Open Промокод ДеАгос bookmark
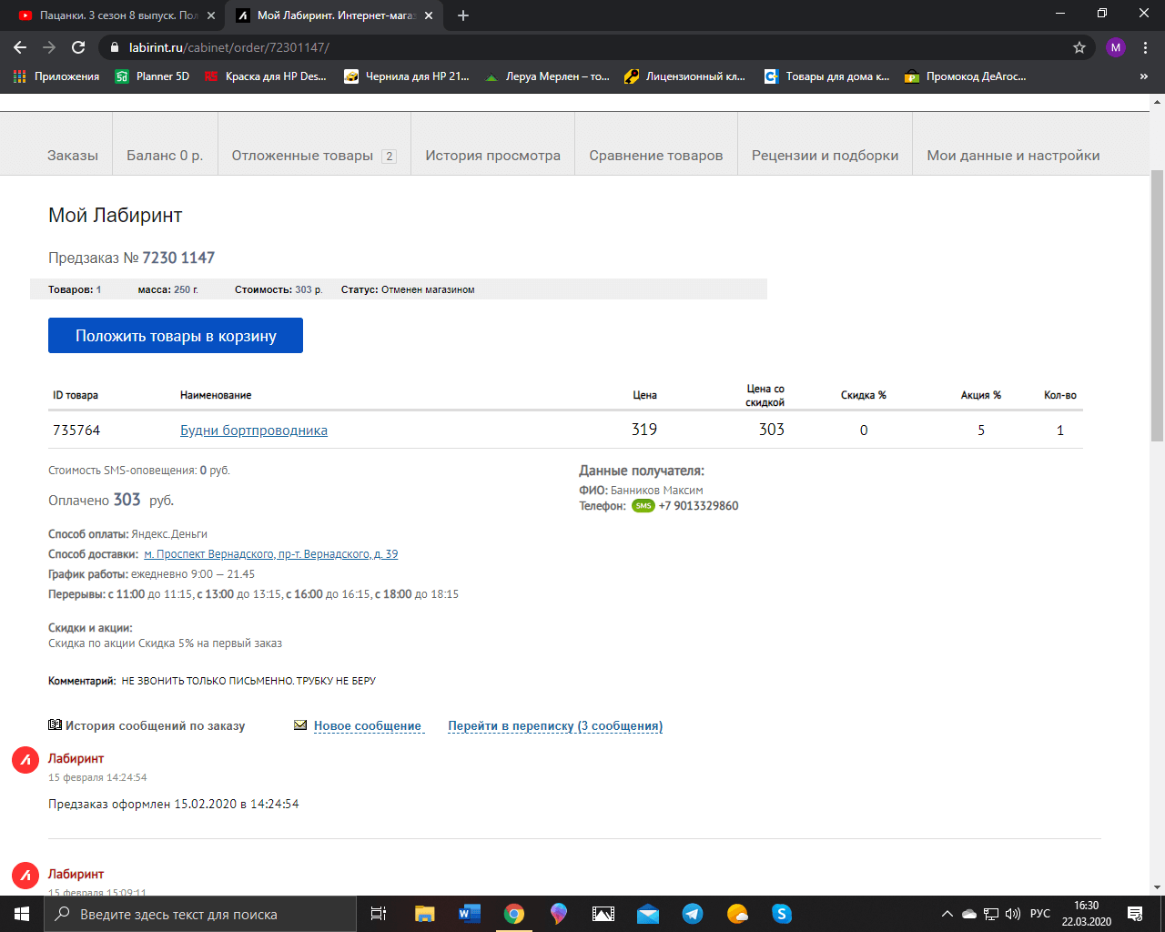This screenshot has width=1165, height=932. tap(966, 76)
